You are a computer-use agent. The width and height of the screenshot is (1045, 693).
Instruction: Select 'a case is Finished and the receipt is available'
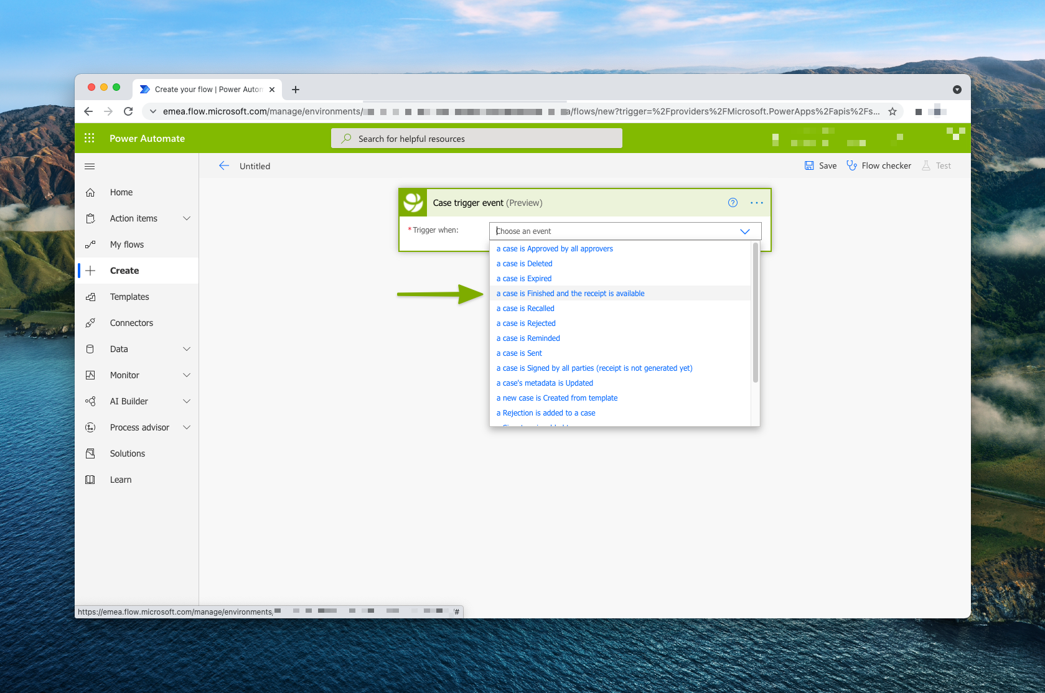coord(621,294)
